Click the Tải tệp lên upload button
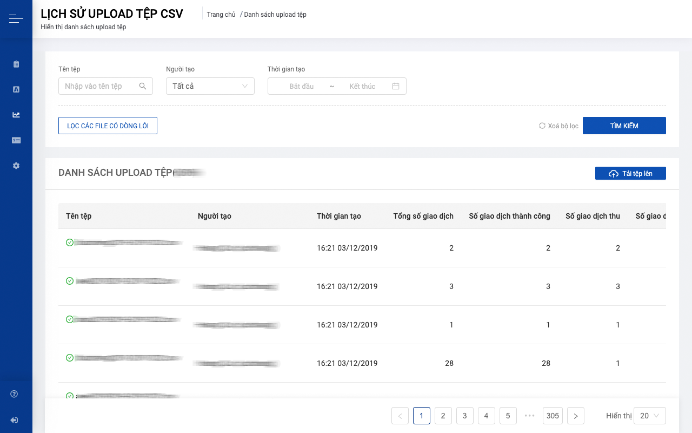The height and width of the screenshot is (433, 692). [630, 173]
